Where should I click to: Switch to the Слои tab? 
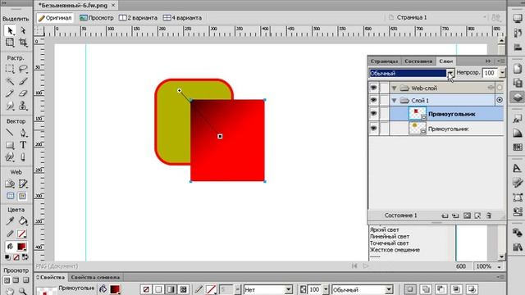pos(445,61)
